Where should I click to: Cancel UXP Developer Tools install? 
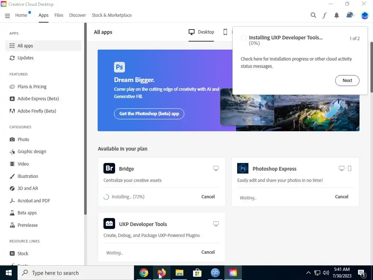208,252
